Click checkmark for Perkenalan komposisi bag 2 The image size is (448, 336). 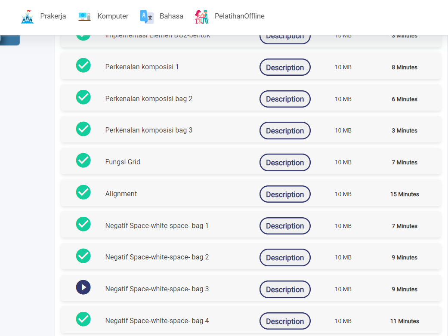click(x=83, y=97)
